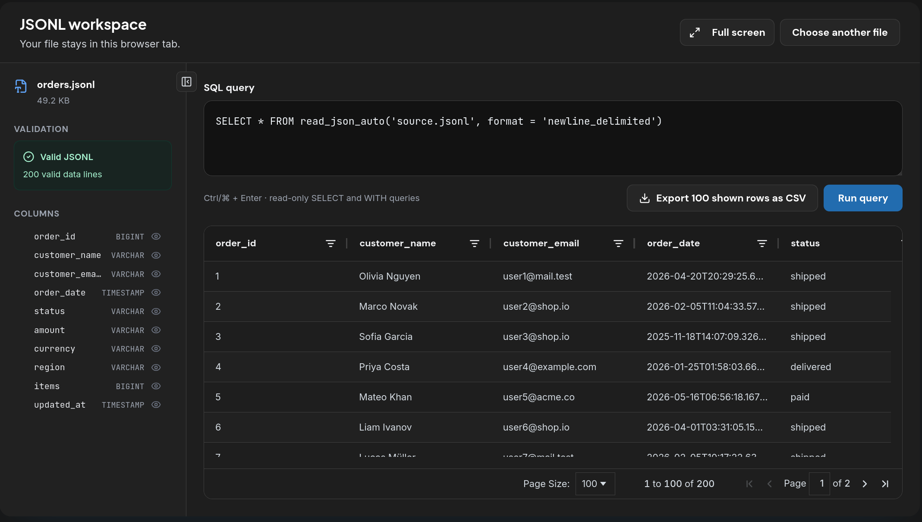Screen dimensions: 922x522
Task: Click the 'region' column name in sidebar
Action: [x=50, y=368]
